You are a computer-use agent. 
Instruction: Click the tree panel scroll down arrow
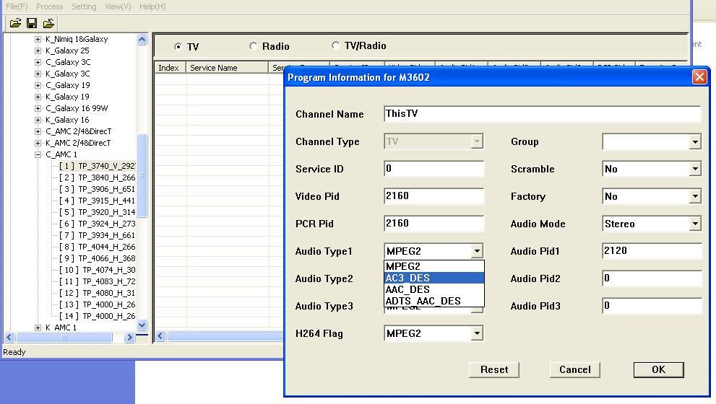[x=142, y=325]
